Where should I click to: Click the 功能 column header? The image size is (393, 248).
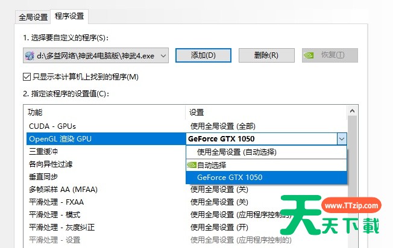pyautogui.click(x=105, y=112)
